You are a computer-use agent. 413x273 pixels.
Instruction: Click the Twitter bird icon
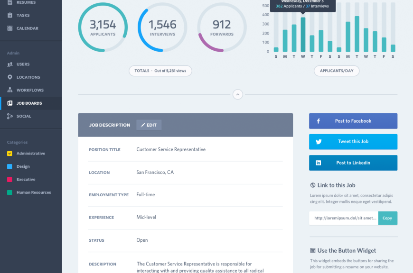click(319, 142)
